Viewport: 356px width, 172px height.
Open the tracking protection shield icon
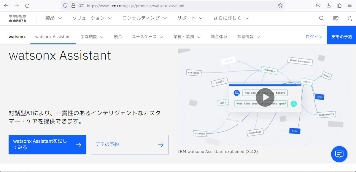pos(65,6)
